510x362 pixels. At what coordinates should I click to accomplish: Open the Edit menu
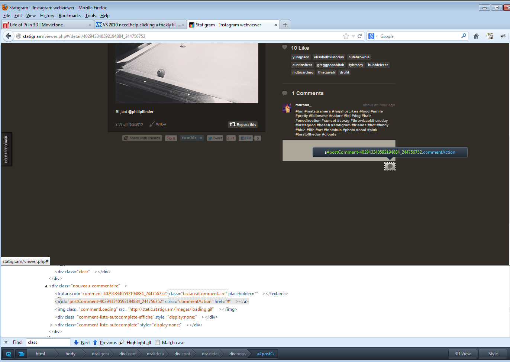(x=18, y=16)
